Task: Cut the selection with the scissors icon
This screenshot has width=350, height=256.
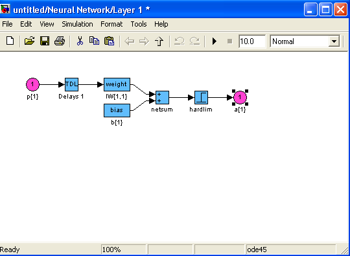Action: 80,41
